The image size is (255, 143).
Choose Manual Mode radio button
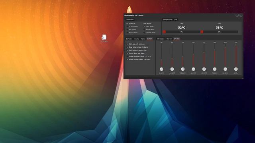[x=127, y=33]
